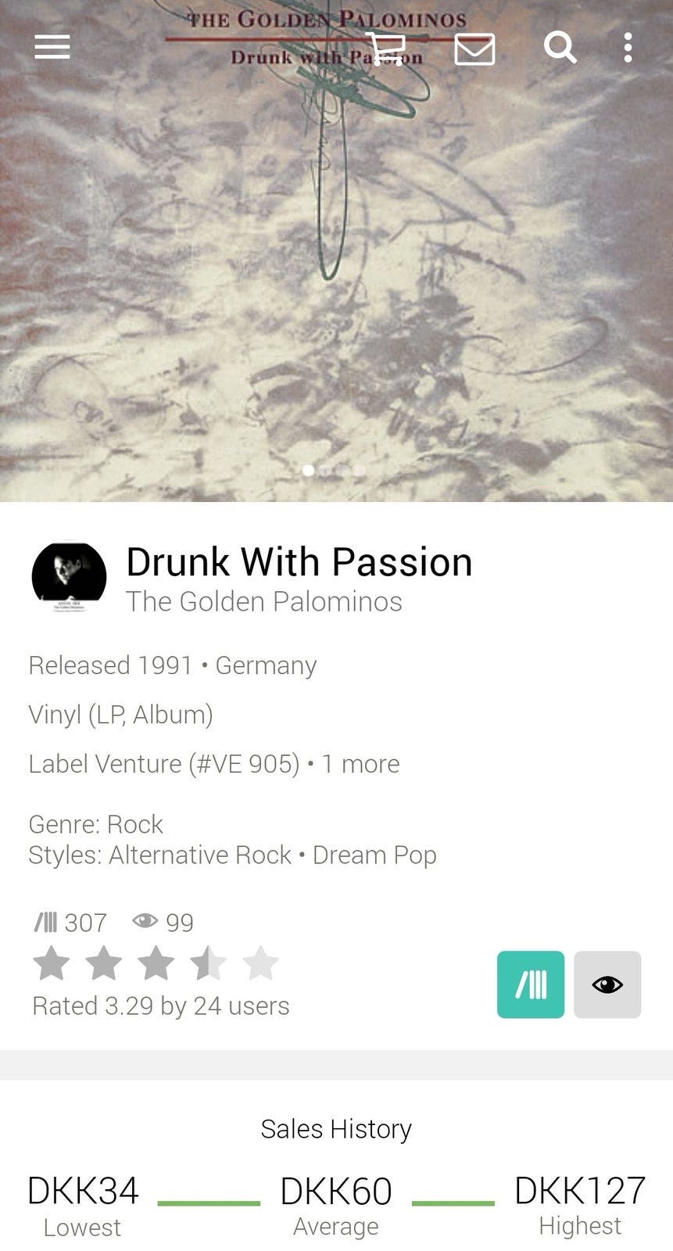Rate release with the fifth star
The width and height of the screenshot is (673, 1251).
[x=260, y=963]
